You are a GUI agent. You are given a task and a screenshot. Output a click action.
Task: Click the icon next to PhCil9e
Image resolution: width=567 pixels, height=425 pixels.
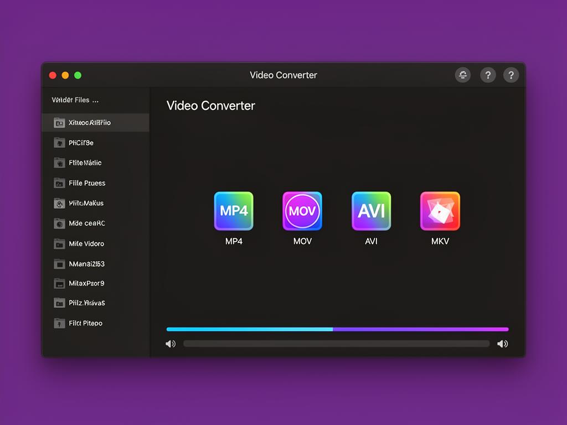[x=60, y=142]
